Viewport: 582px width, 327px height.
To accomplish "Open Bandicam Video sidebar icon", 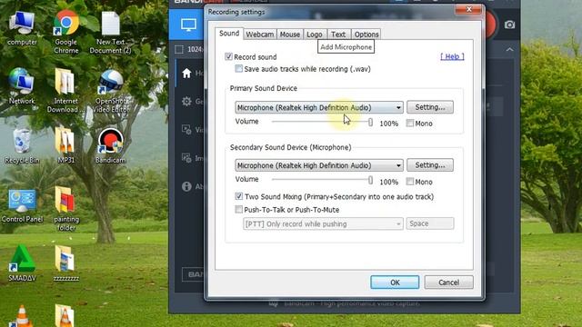I will pos(186,129).
